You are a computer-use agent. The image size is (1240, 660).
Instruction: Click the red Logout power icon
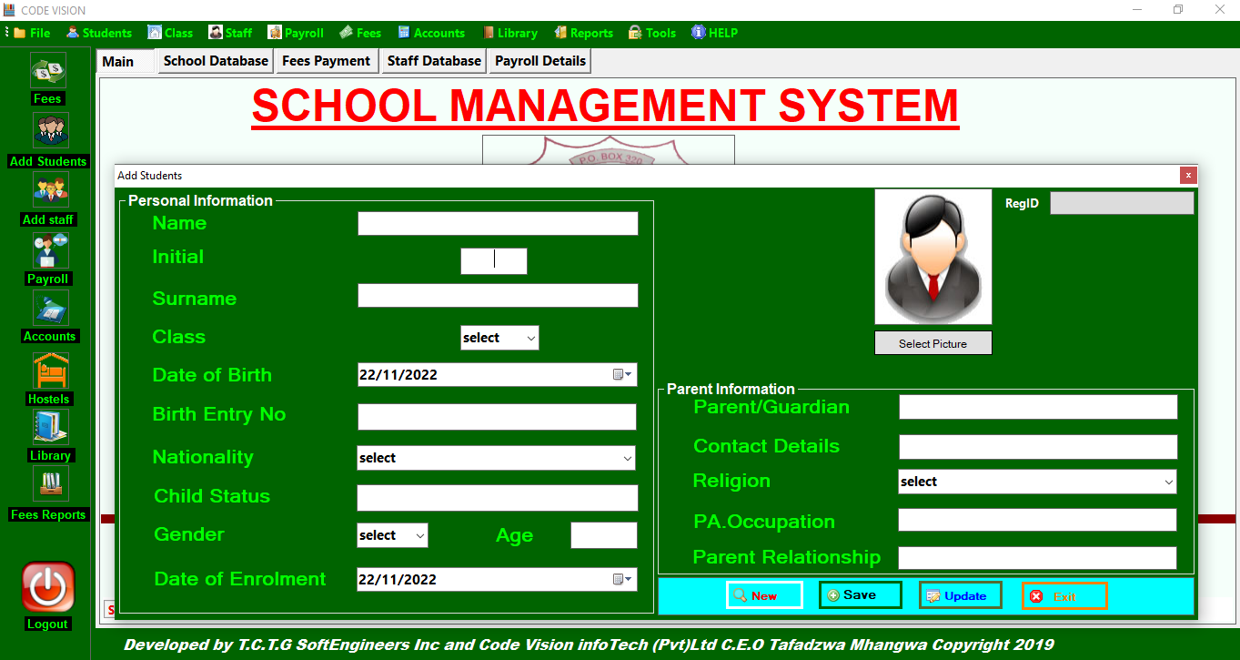pos(48,587)
